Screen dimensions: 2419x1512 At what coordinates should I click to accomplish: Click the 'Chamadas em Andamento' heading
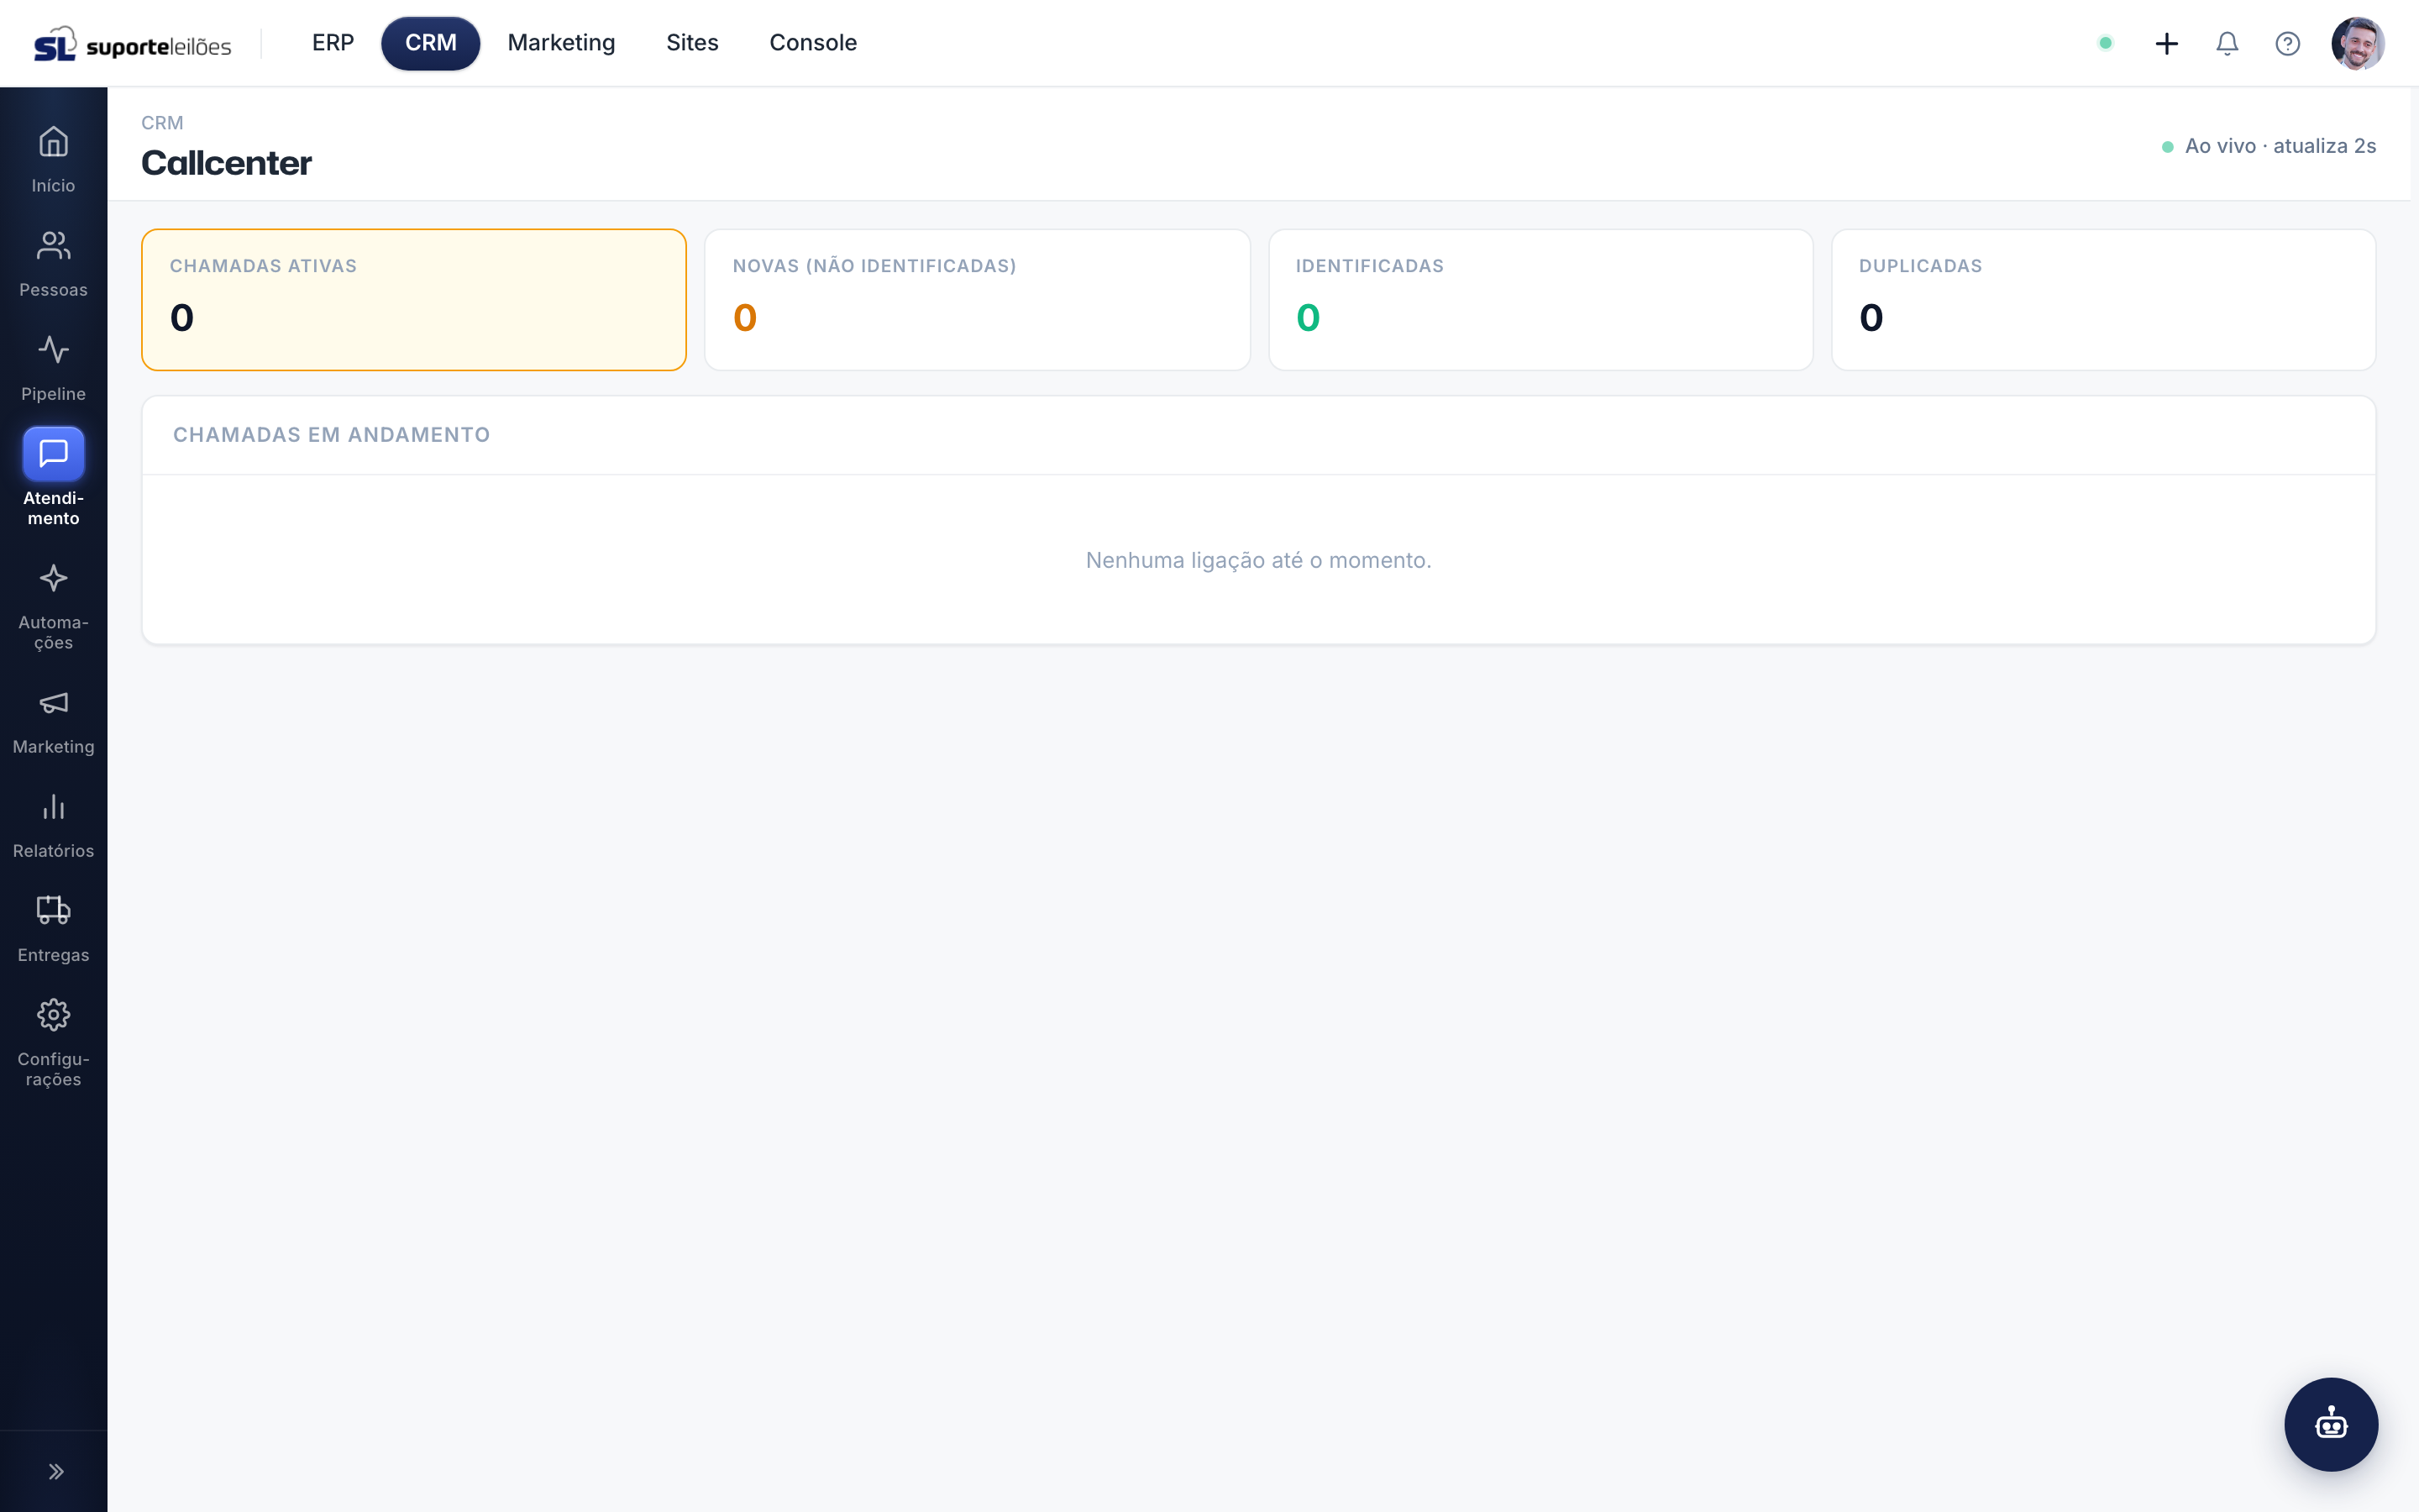tap(331, 435)
